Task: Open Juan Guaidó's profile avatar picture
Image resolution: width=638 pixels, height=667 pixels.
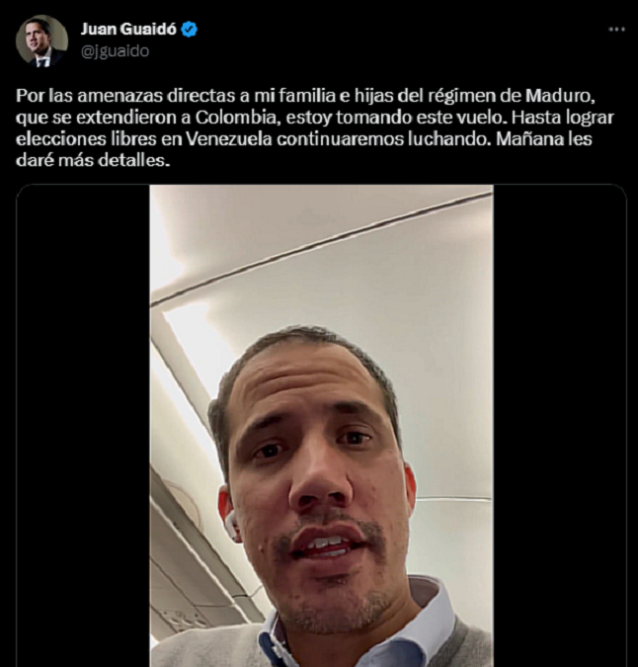Action: [x=41, y=41]
